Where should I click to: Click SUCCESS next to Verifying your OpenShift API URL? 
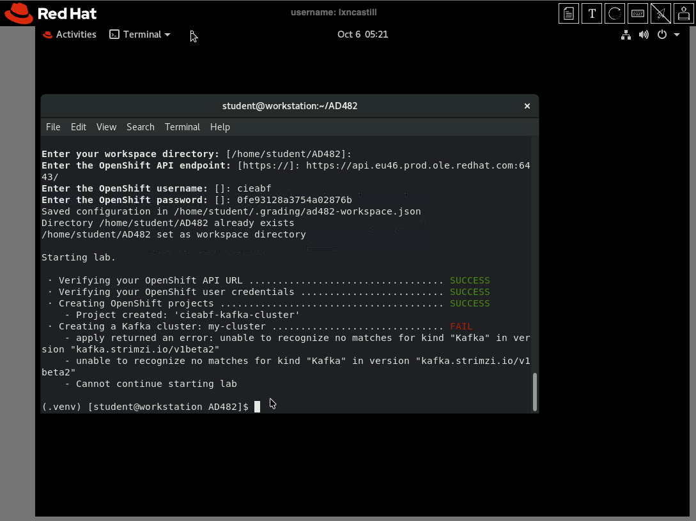point(470,280)
